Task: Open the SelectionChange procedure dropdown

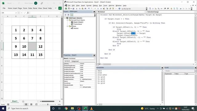Action: click(195, 12)
